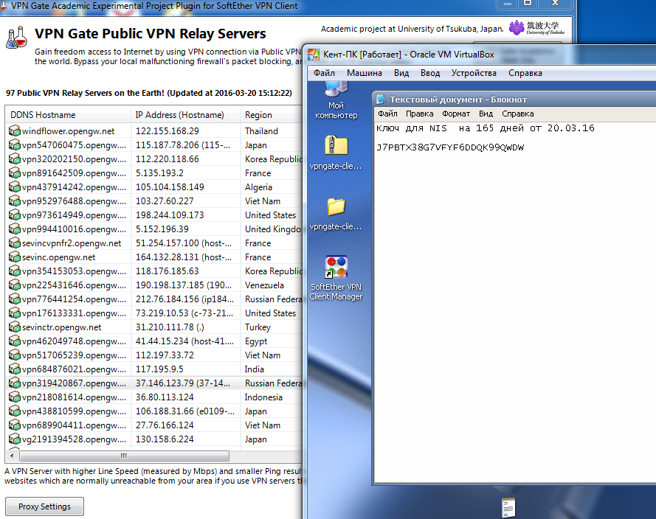Select the windflower.opengw.net server icon
656x519 pixels.
pyautogui.click(x=15, y=131)
